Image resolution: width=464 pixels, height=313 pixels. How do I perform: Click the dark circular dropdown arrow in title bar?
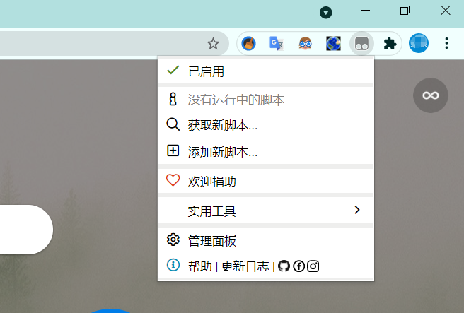tap(326, 13)
